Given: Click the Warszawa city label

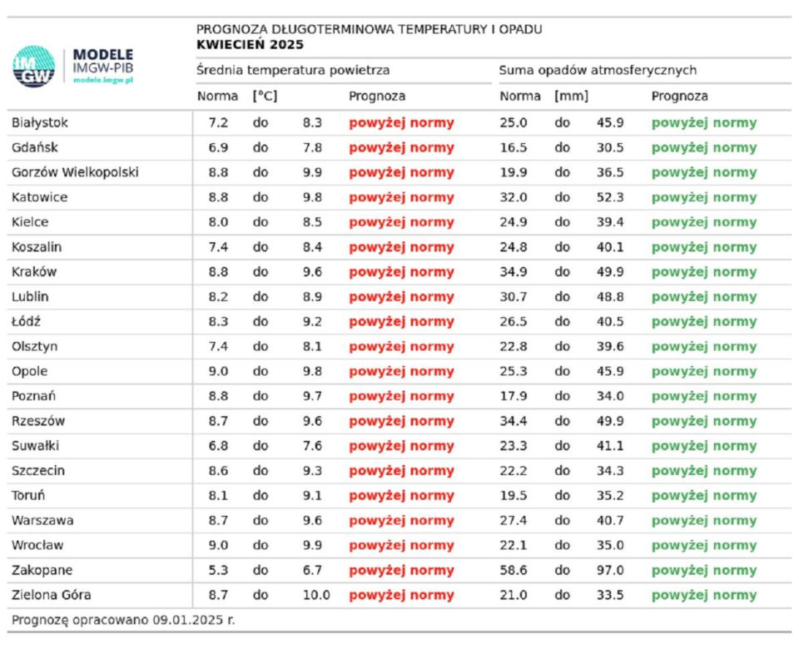Looking at the screenshot, I should click(x=42, y=521).
